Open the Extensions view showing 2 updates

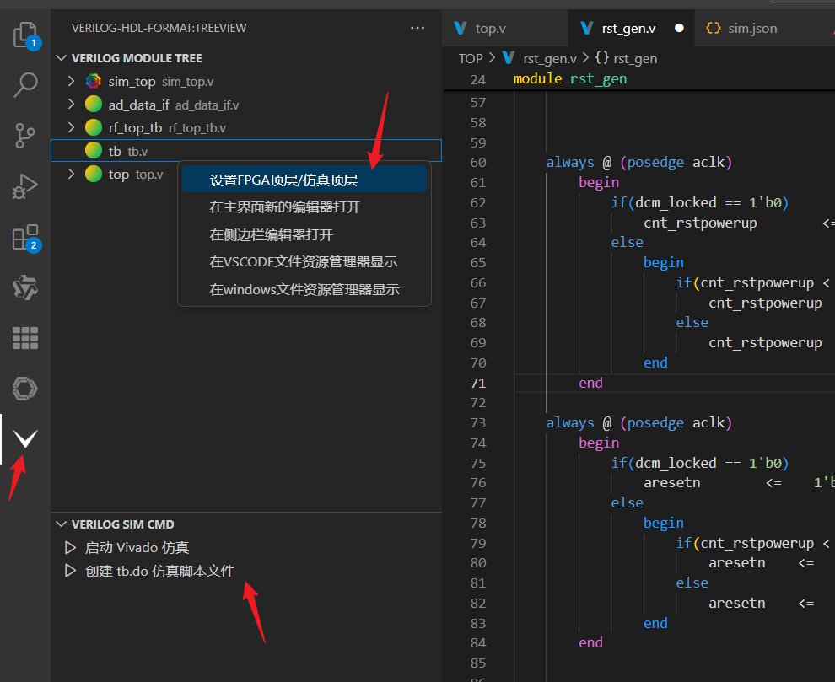tap(25, 238)
